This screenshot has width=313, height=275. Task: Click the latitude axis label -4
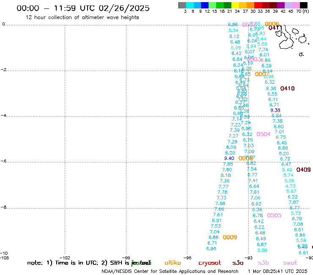tap(3, 115)
